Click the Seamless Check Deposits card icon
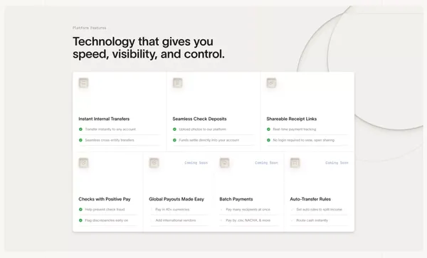The image size is (427, 258). tap(177, 82)
